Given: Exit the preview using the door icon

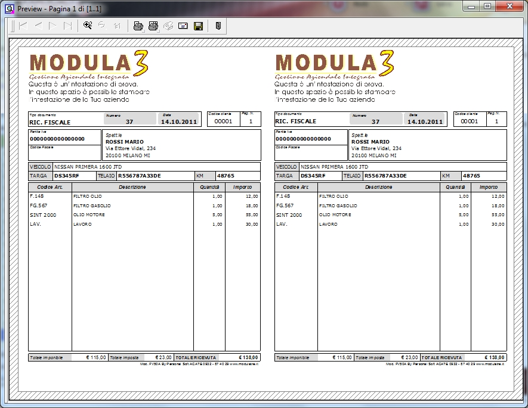Looking at the screenshot, I should 218,26.
